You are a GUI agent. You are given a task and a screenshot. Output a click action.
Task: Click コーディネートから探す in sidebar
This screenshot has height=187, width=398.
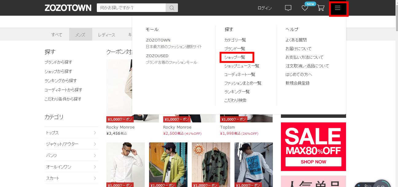click(63, 90)
